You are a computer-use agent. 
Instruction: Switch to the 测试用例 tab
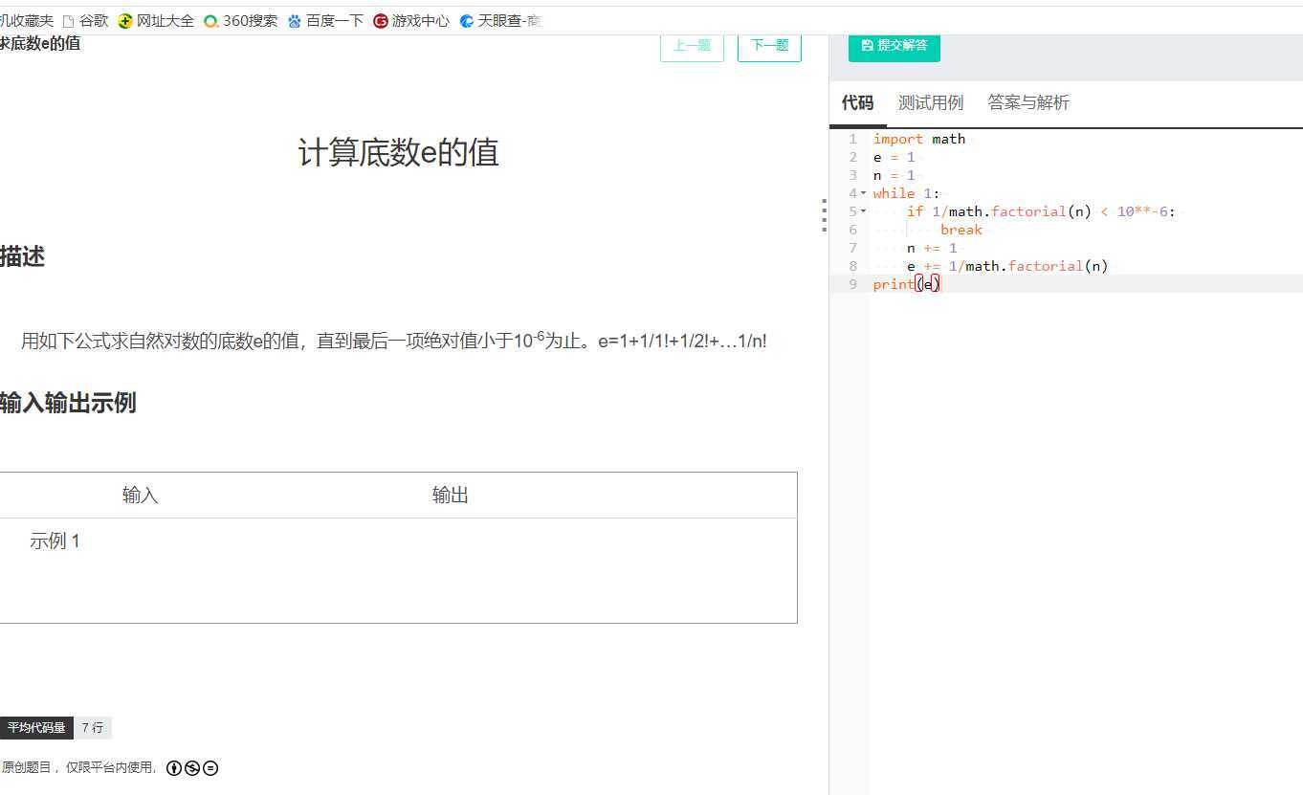click(930, 102)
